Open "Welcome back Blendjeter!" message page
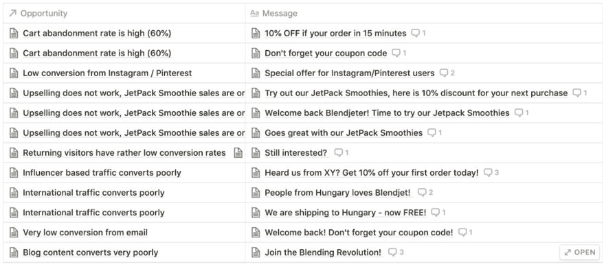 [387, 113]
